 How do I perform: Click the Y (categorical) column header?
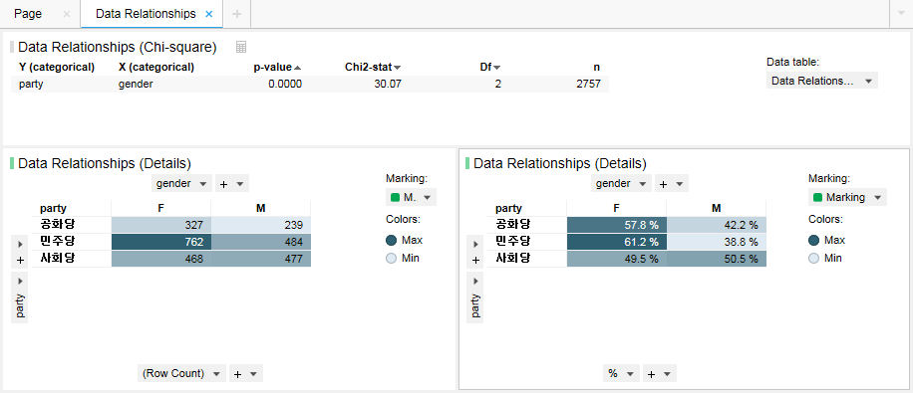point(57,67)
